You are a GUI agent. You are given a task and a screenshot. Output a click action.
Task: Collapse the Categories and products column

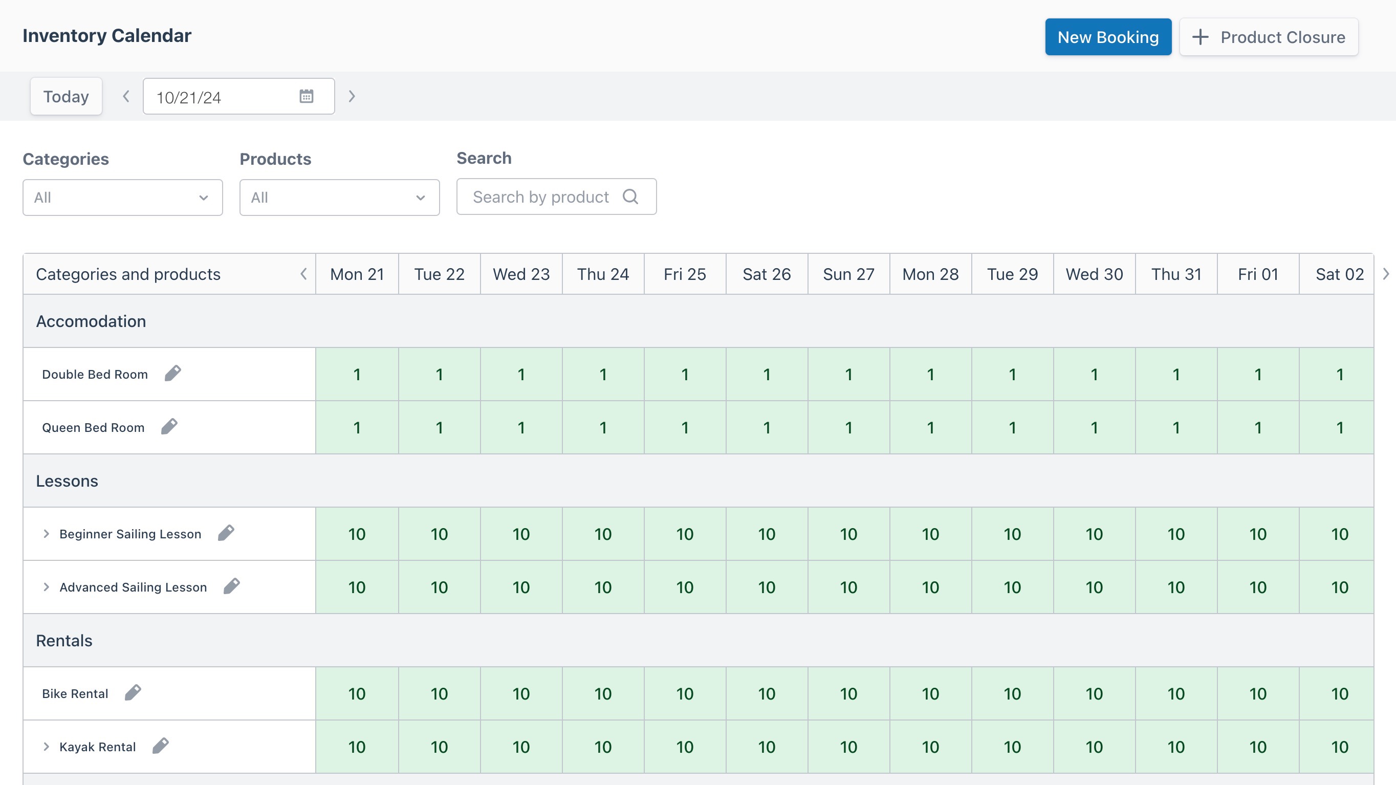point(303,274)
